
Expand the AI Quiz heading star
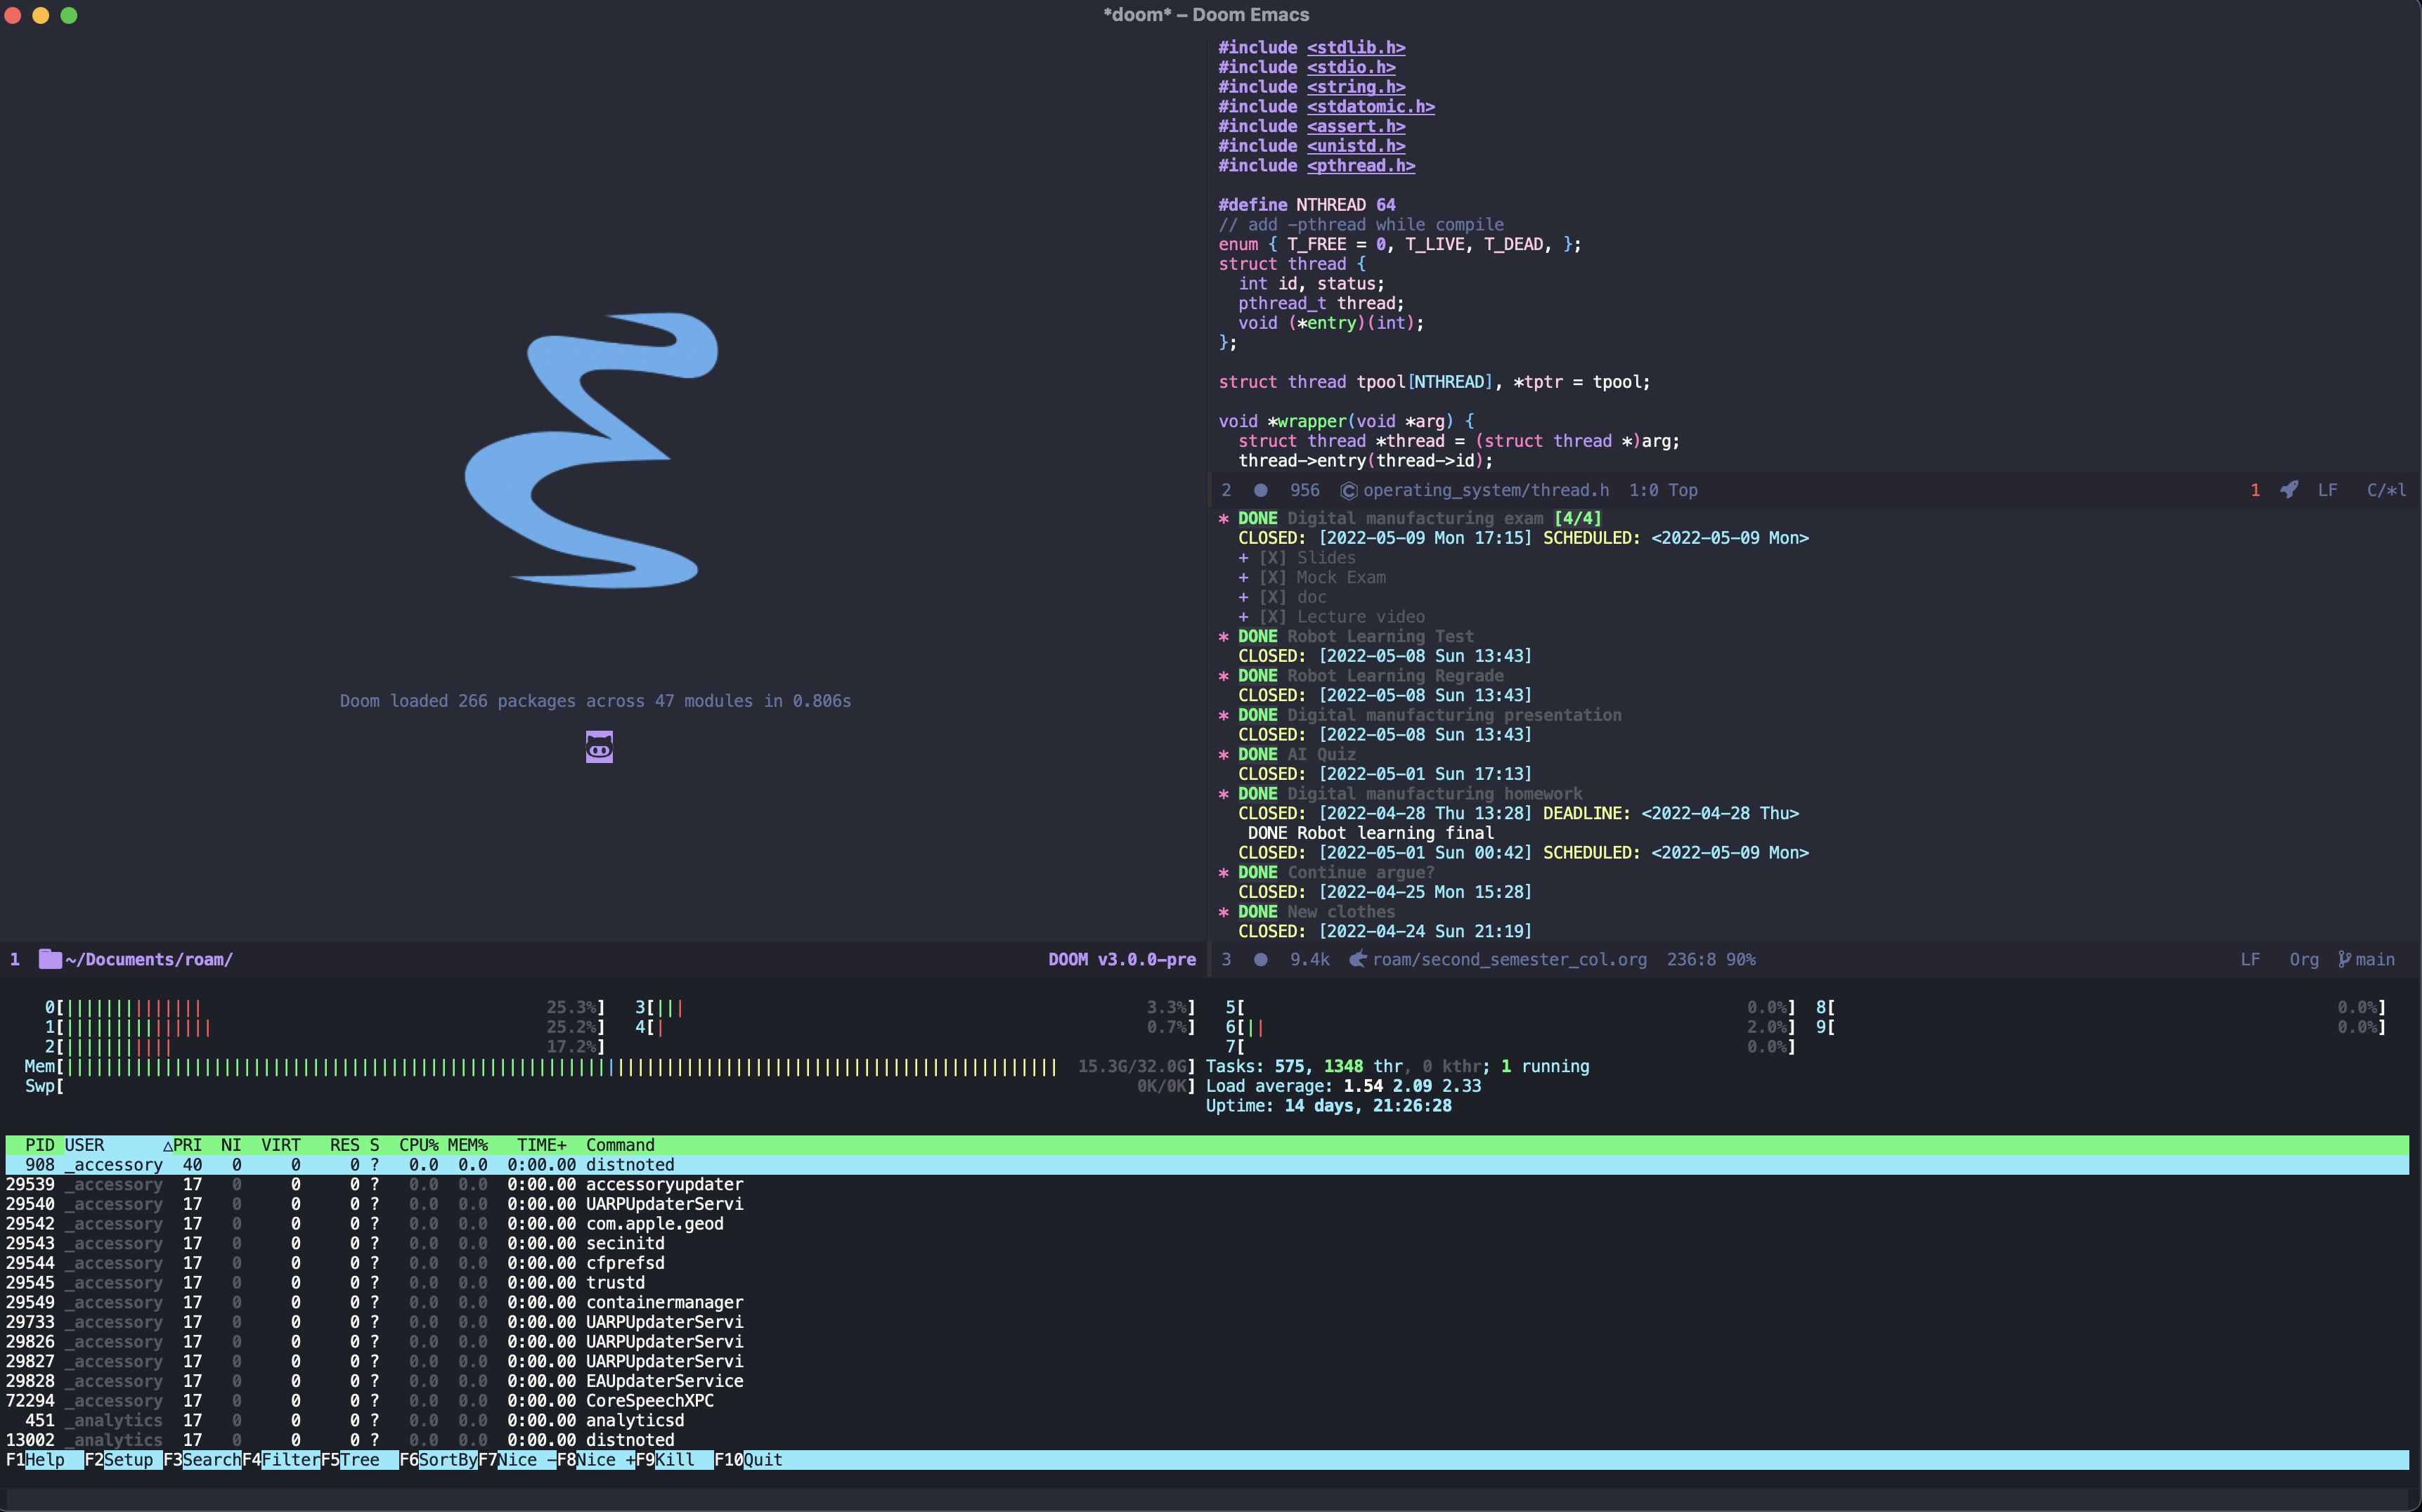tap(1224, 754)
